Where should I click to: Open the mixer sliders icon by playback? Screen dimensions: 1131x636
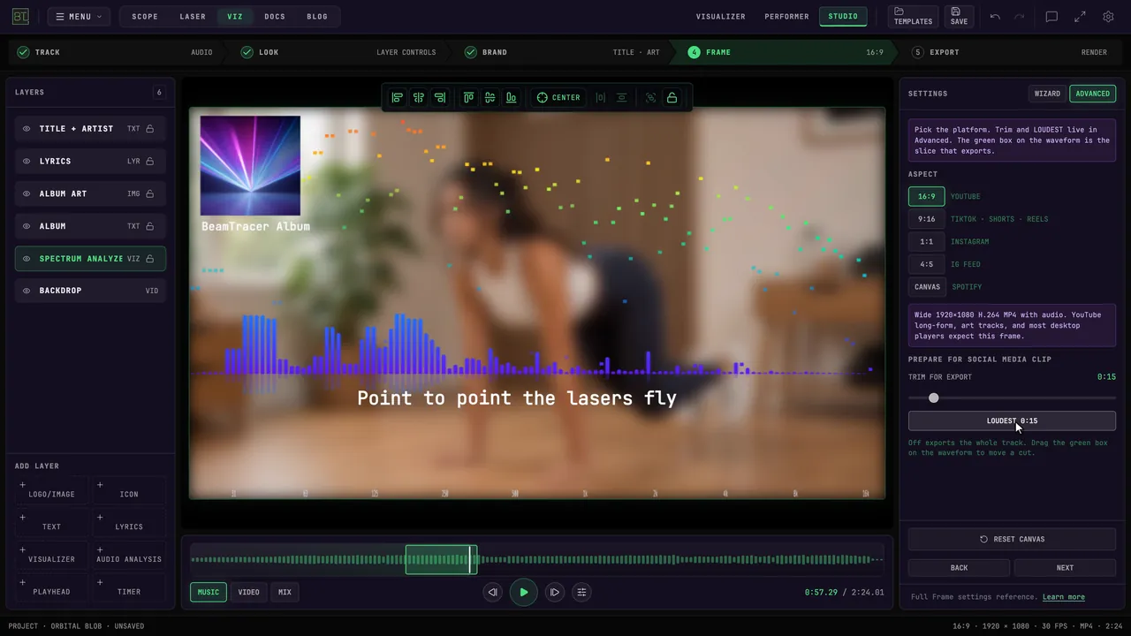581,592
